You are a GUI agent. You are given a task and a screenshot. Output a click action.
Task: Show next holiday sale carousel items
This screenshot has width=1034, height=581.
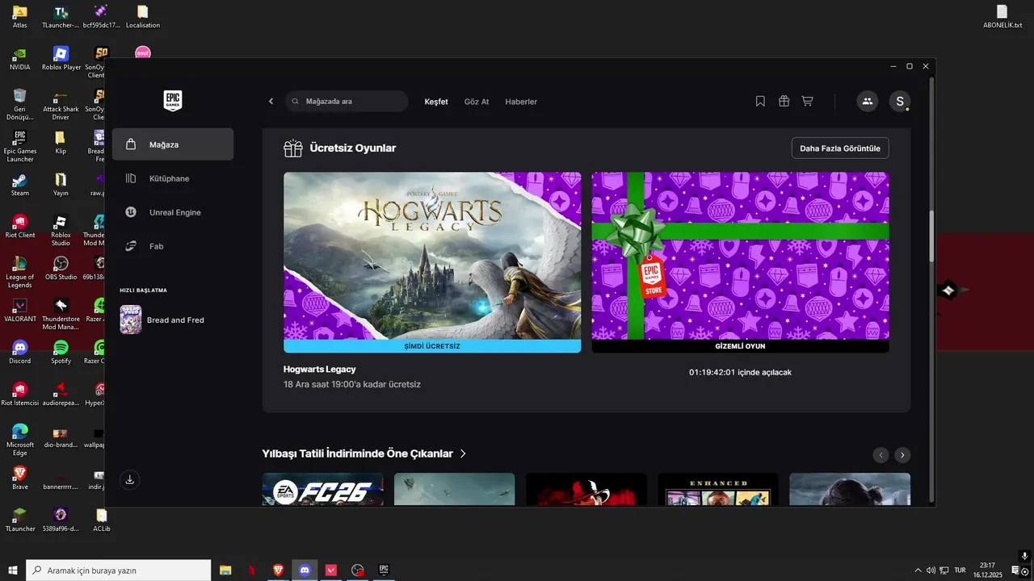pos(903,455)
